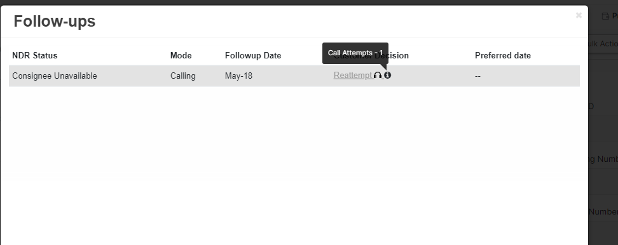Click the May-18 followup date cell
This screenshot has width=618, height=245.
click(238, 76)
